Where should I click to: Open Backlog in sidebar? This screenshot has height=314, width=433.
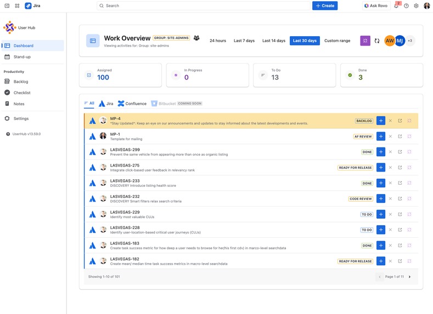pos(32,82)
